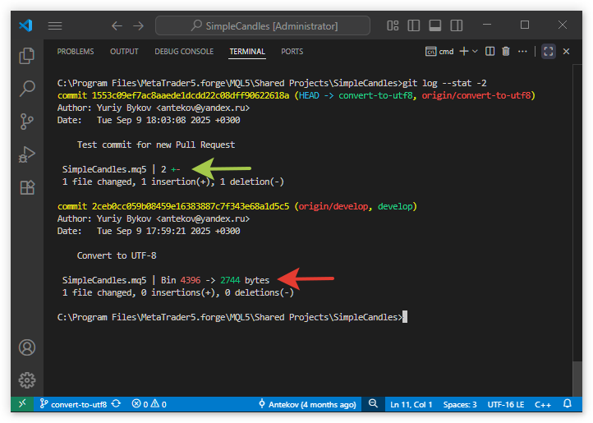The height and width of the screenshot is (423, 593).
Task: Toggle maximized panel size
Action: click(x=549, y=52)
